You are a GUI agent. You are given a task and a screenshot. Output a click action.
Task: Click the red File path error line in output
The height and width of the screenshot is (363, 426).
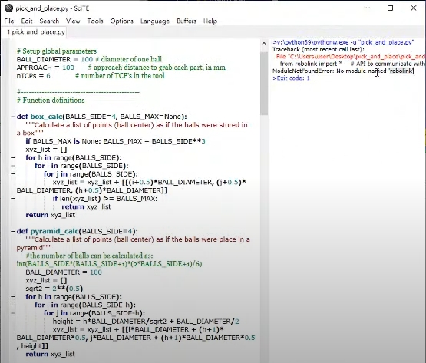pyautogui.click(x=351, y=57)
